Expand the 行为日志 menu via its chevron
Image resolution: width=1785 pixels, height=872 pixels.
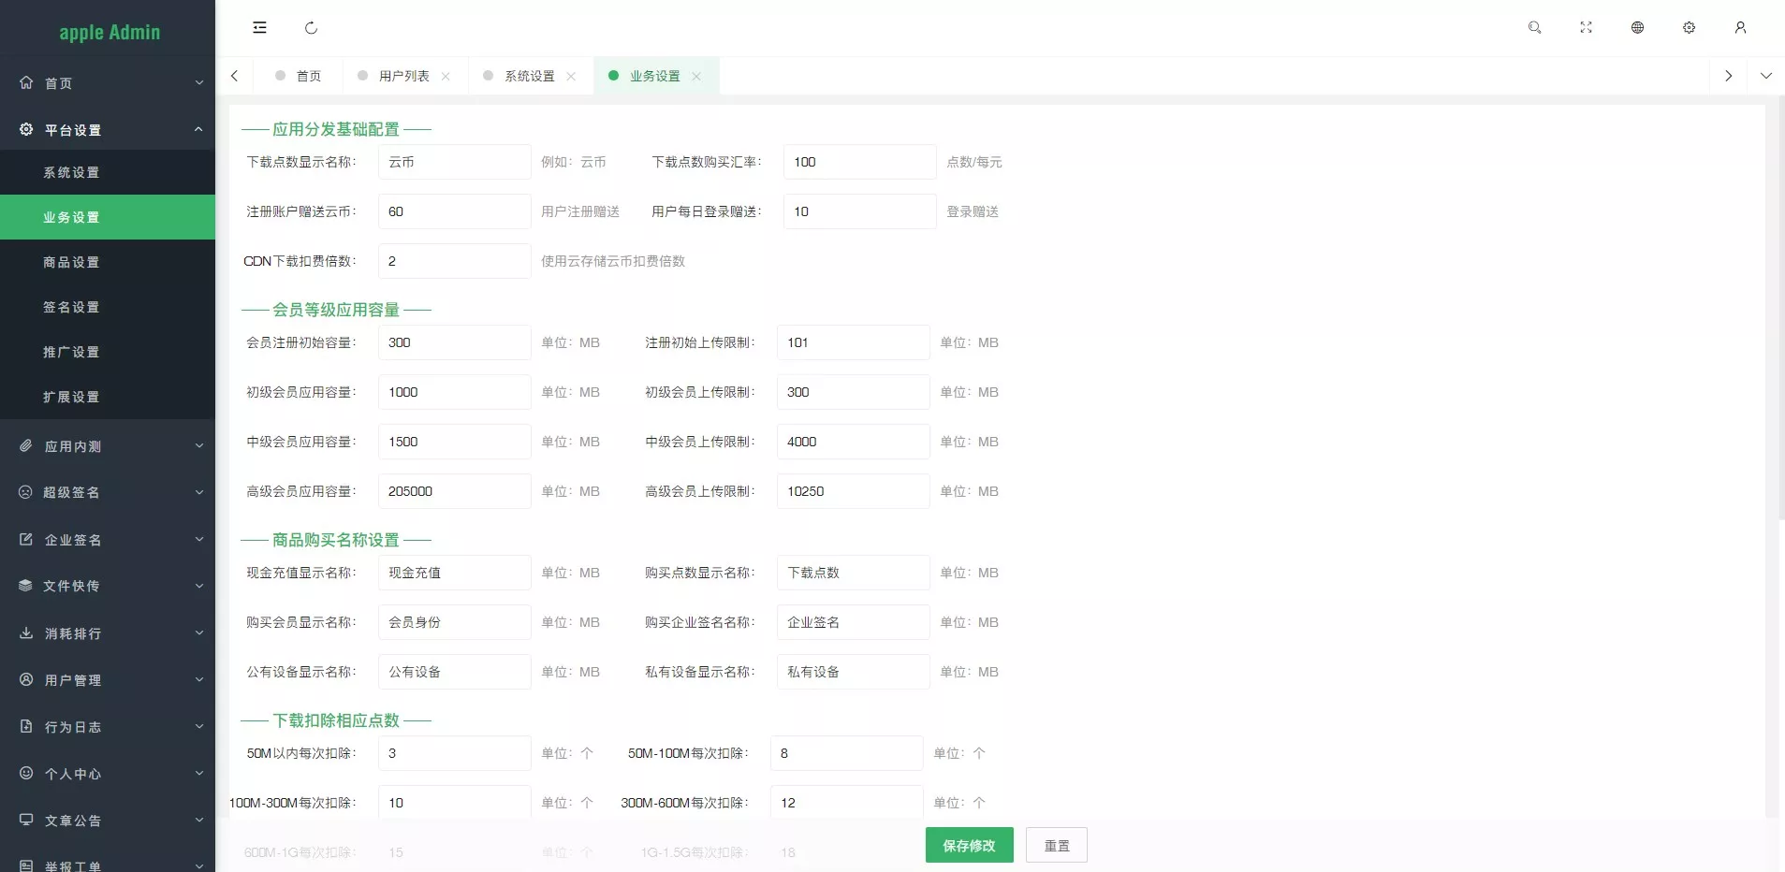198,726
